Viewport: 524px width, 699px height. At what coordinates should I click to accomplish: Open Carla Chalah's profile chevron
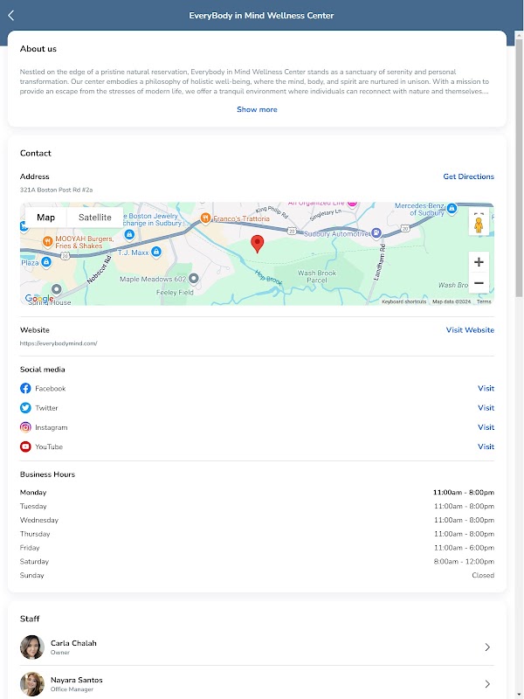pyautogui.click(x=487, y=647)
